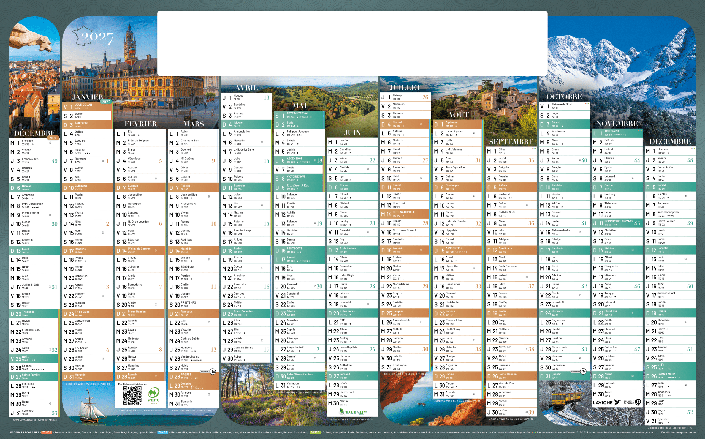Click the +1H summer time clock badge

[x=213, y=372]
